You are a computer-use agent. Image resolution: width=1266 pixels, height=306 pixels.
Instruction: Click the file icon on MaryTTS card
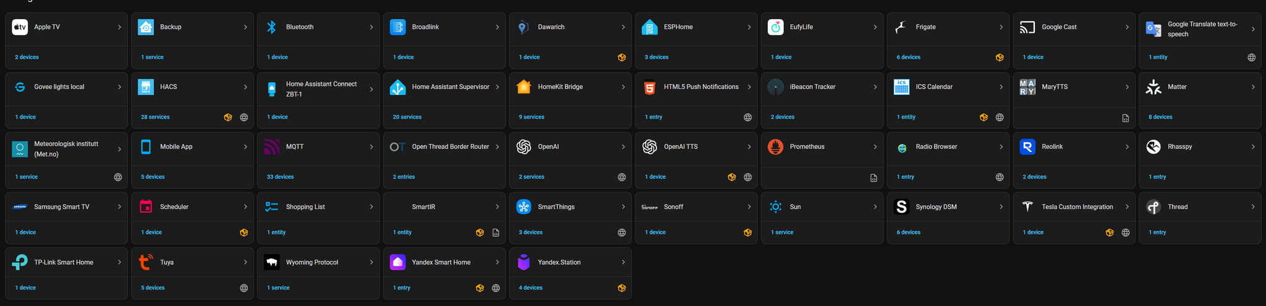1126,118
